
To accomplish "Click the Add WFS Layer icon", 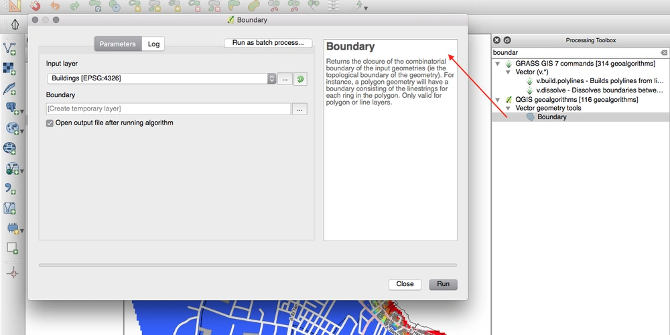I will [x=11, y=168].
